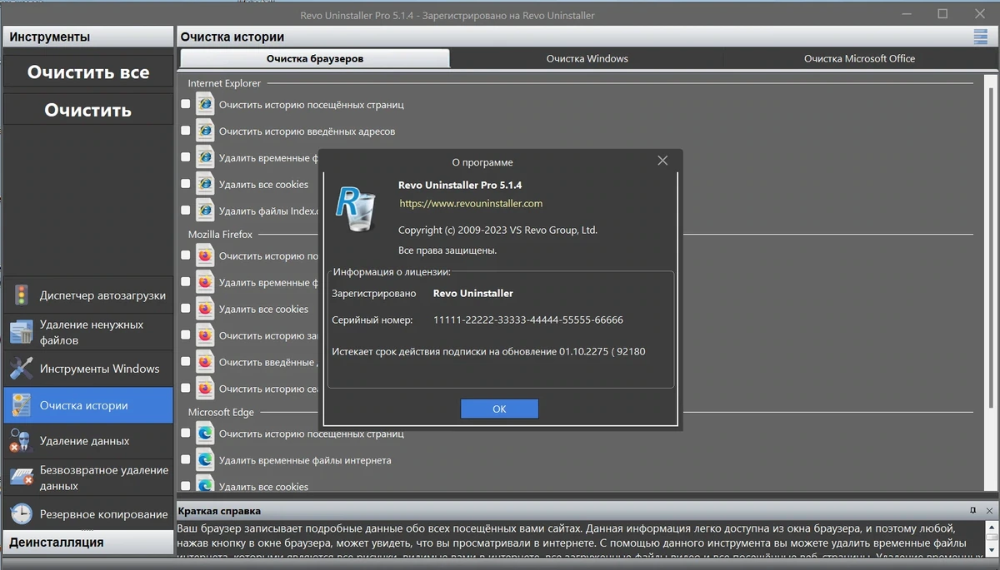Viewport: 1000px width, 570px height.
Task: Toggle the IE Удалить временные файлы checkbox
Action: [186, 157]
